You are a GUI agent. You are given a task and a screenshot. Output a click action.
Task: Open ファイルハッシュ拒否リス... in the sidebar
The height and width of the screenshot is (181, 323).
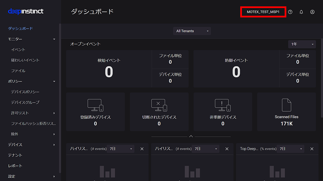(33, 124)
